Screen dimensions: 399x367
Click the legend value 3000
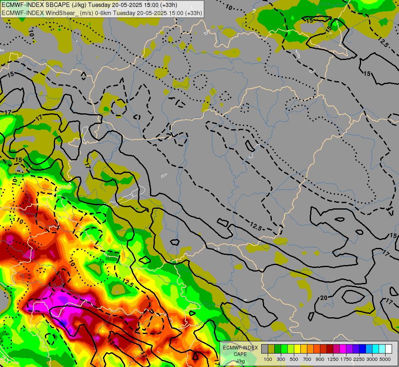click(372, 359)
